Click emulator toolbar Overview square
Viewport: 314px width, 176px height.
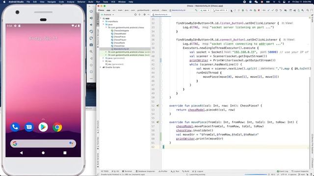click(91, 72)
